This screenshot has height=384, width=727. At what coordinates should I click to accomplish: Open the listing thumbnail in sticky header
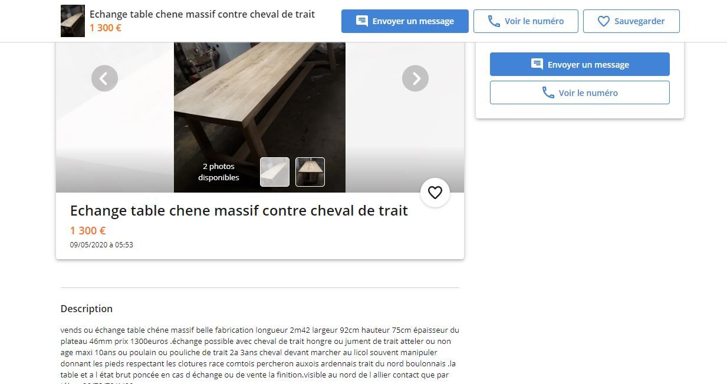click(x=73, y=21)
